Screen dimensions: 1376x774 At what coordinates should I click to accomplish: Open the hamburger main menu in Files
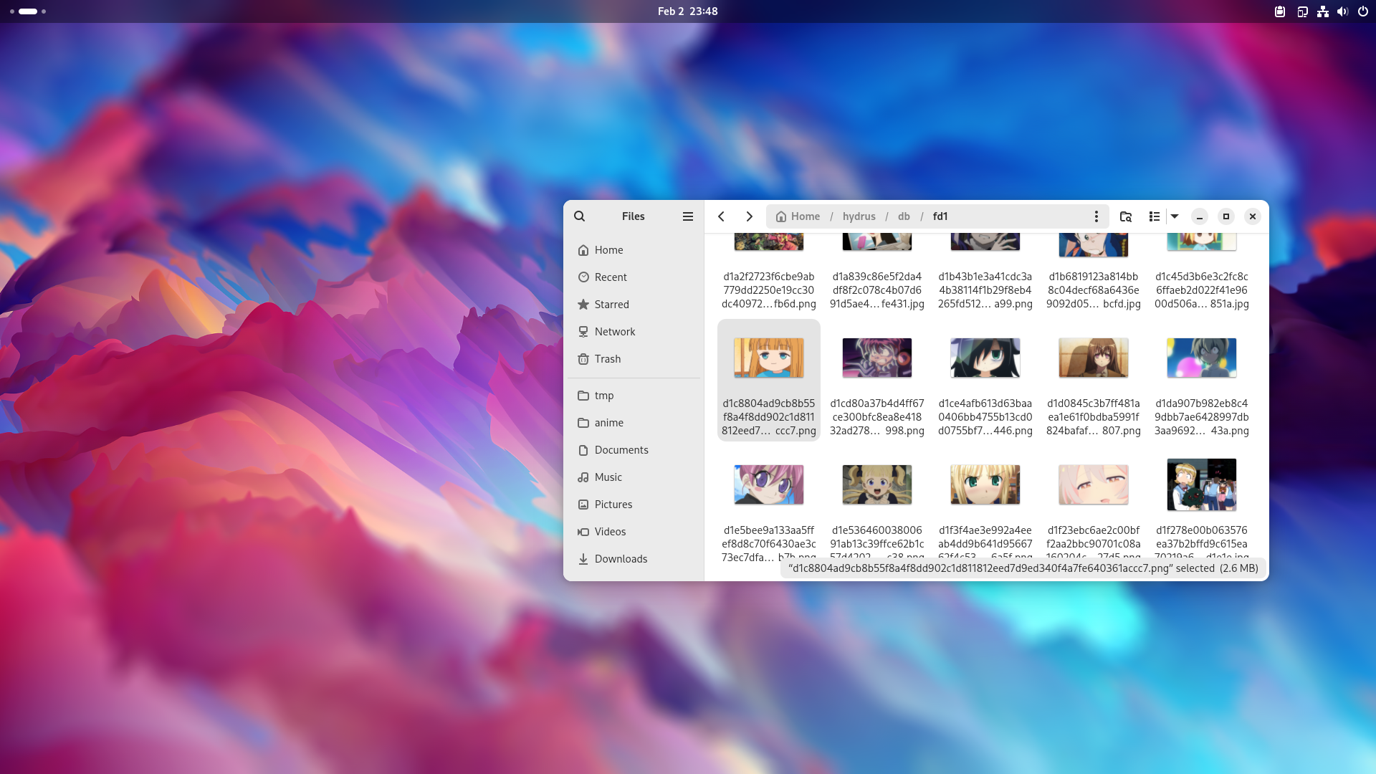688,216
